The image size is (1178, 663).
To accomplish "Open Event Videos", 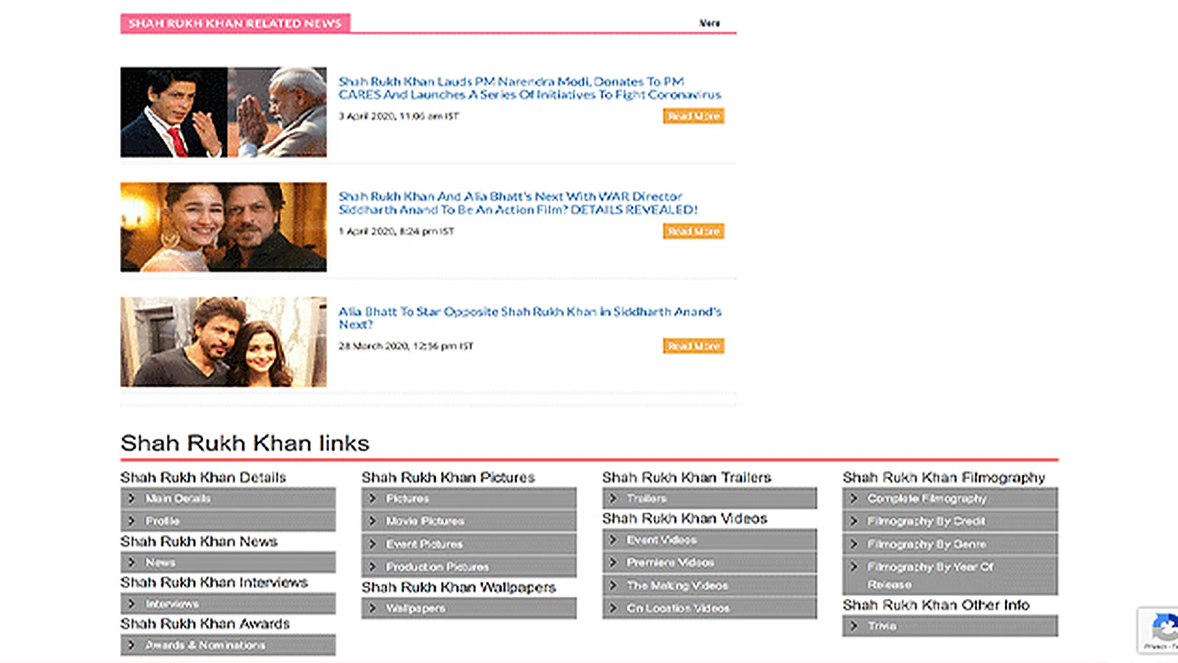I will [710, 539].
